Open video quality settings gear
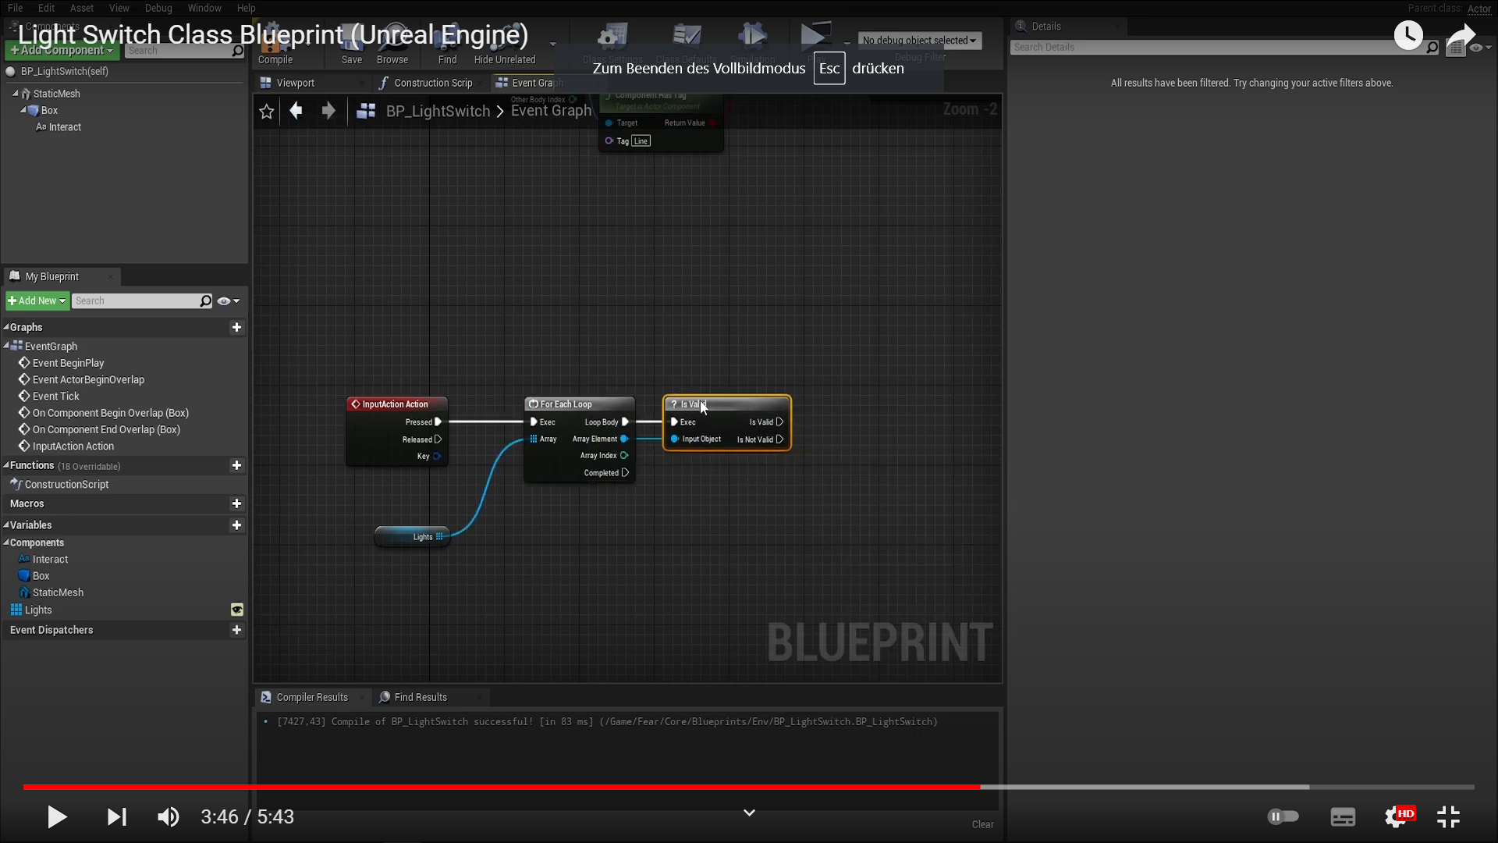Viewport: 1498px width, 843px height. [1397, 816]
